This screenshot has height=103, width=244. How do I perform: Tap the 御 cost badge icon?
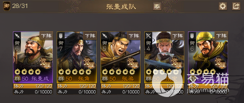[x=7, y=6]
